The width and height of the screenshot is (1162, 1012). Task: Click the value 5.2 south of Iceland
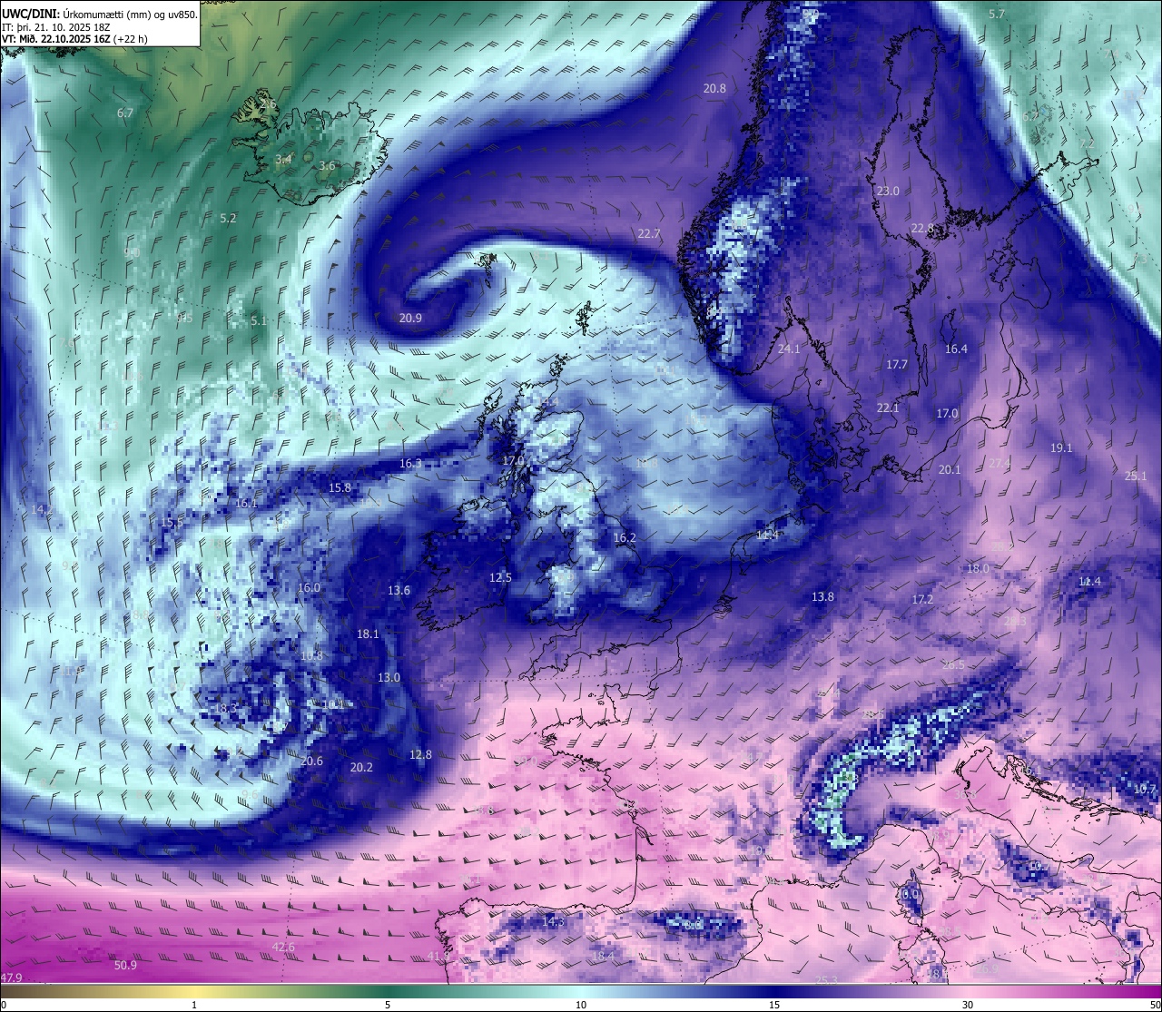tap(228, 219)
